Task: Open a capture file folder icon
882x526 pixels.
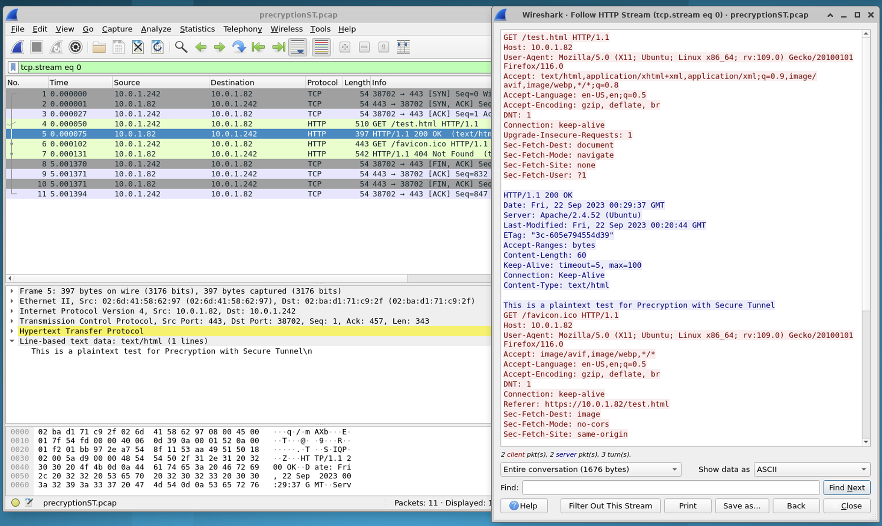Action: 99,47
